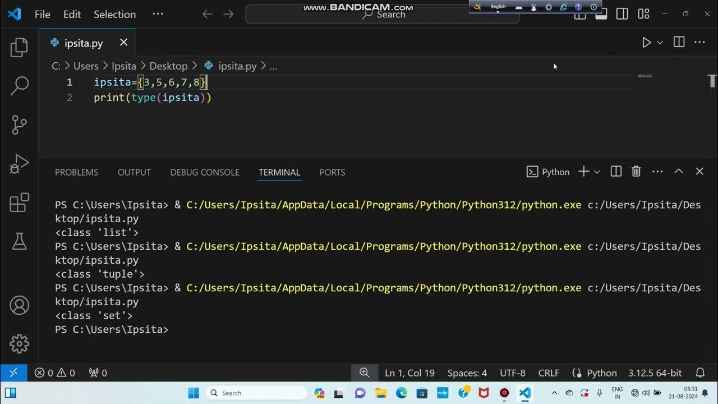
Task: Open the Manage gear menu
Action: coord(19,343)
